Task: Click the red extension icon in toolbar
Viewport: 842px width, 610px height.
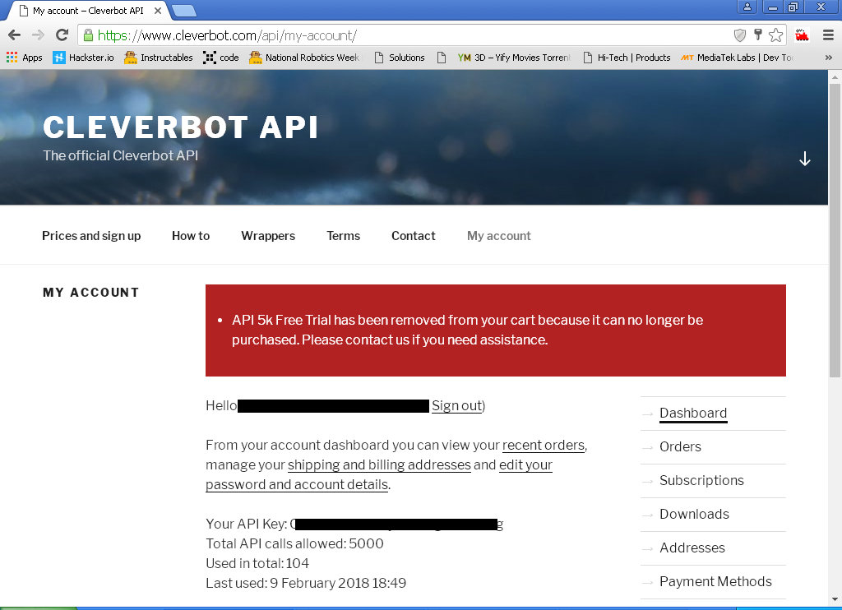Action: [803, 35]
